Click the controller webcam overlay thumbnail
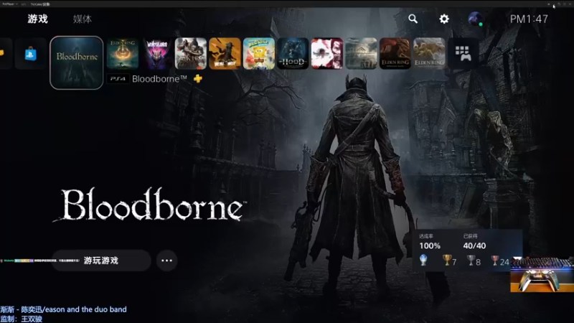 point(542,275)
